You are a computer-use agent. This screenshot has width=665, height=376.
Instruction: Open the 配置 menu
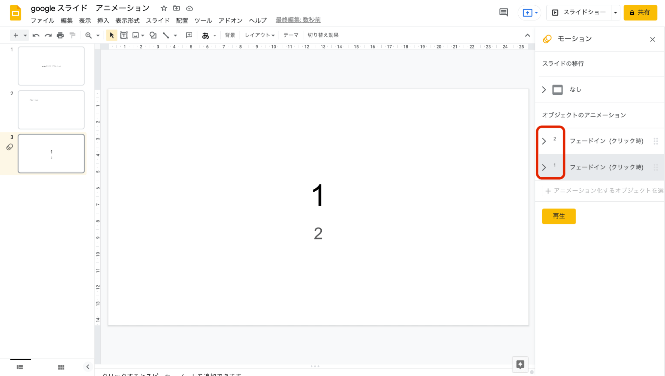pos(182,21)
